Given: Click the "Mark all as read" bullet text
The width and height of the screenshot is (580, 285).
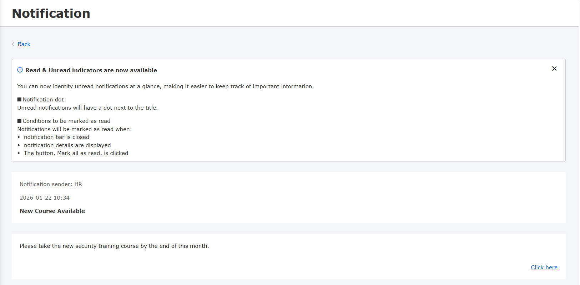Looking at the screenshot, I should point(76,153).
